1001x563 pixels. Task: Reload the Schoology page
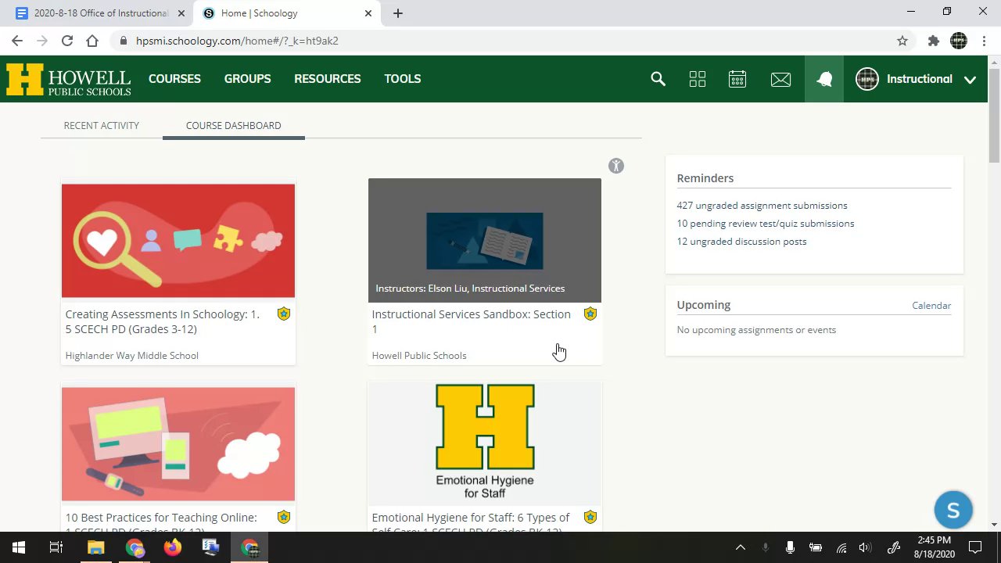[x=67, y=41]
